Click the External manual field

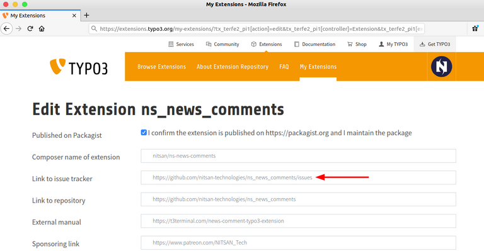tap(298, 221)
